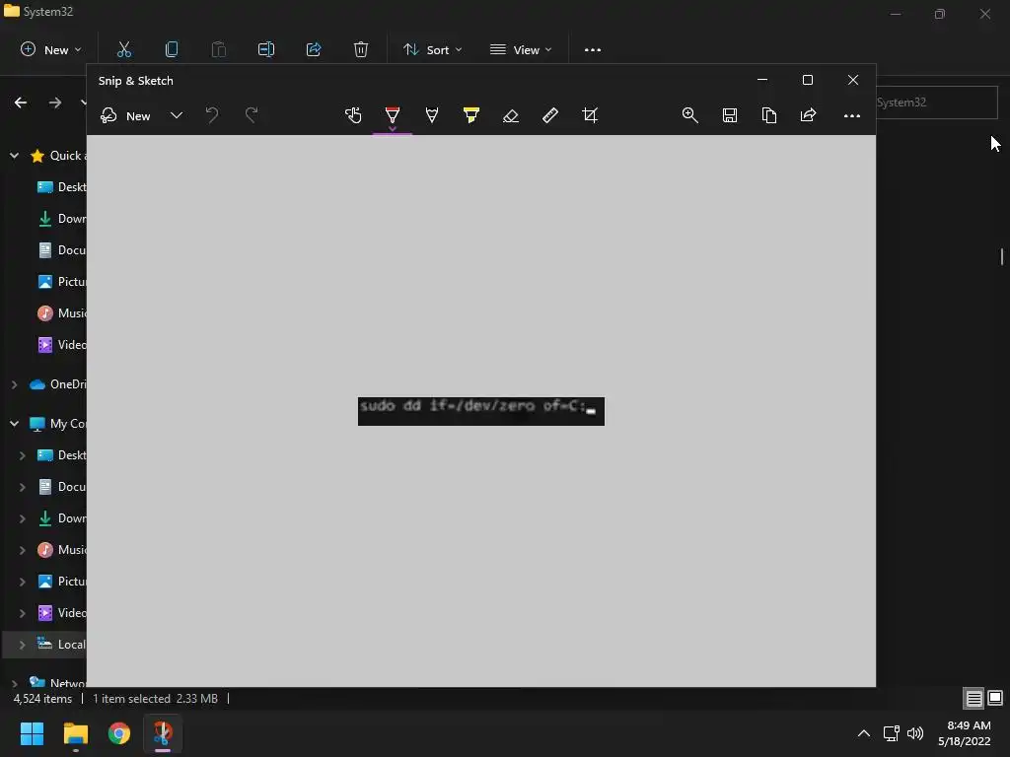Switch to Details view in status bar
Screen dimensions: 1010x757
pos(974,698)
